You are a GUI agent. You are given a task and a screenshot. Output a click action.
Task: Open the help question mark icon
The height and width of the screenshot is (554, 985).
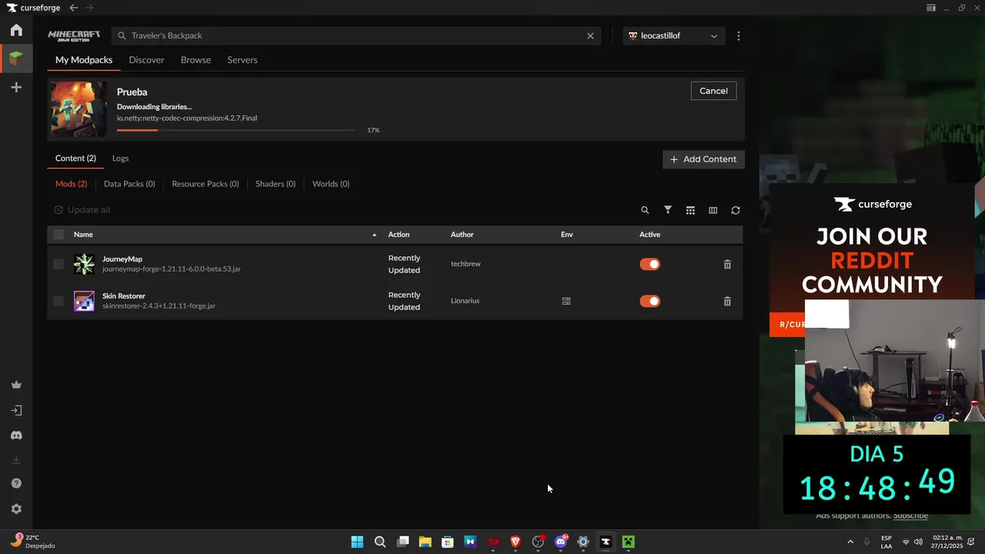(16, 483)
